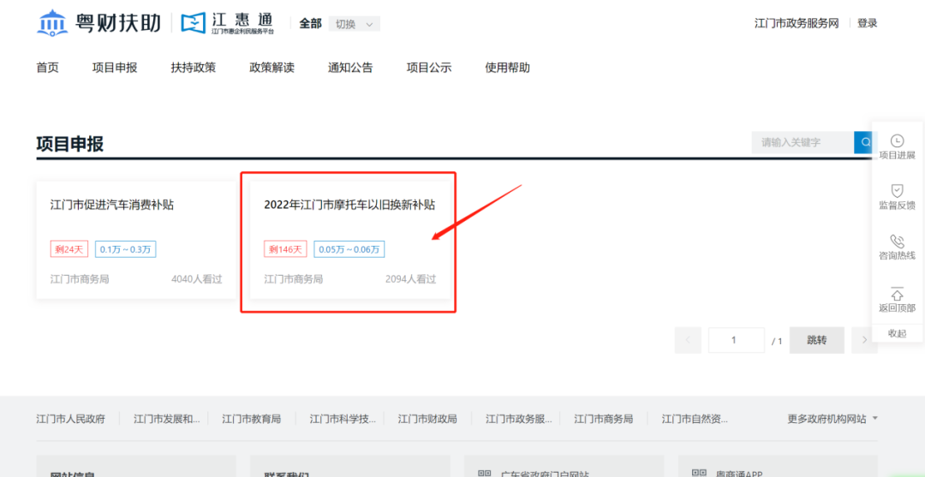Open 江门市财政局 footer link
Image resolution: width=925 pixels, height=477 pixels.
(427, 420)
